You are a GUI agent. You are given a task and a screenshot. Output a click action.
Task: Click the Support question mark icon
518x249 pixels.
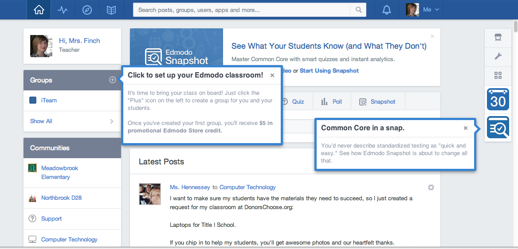(x=32, y=218)
